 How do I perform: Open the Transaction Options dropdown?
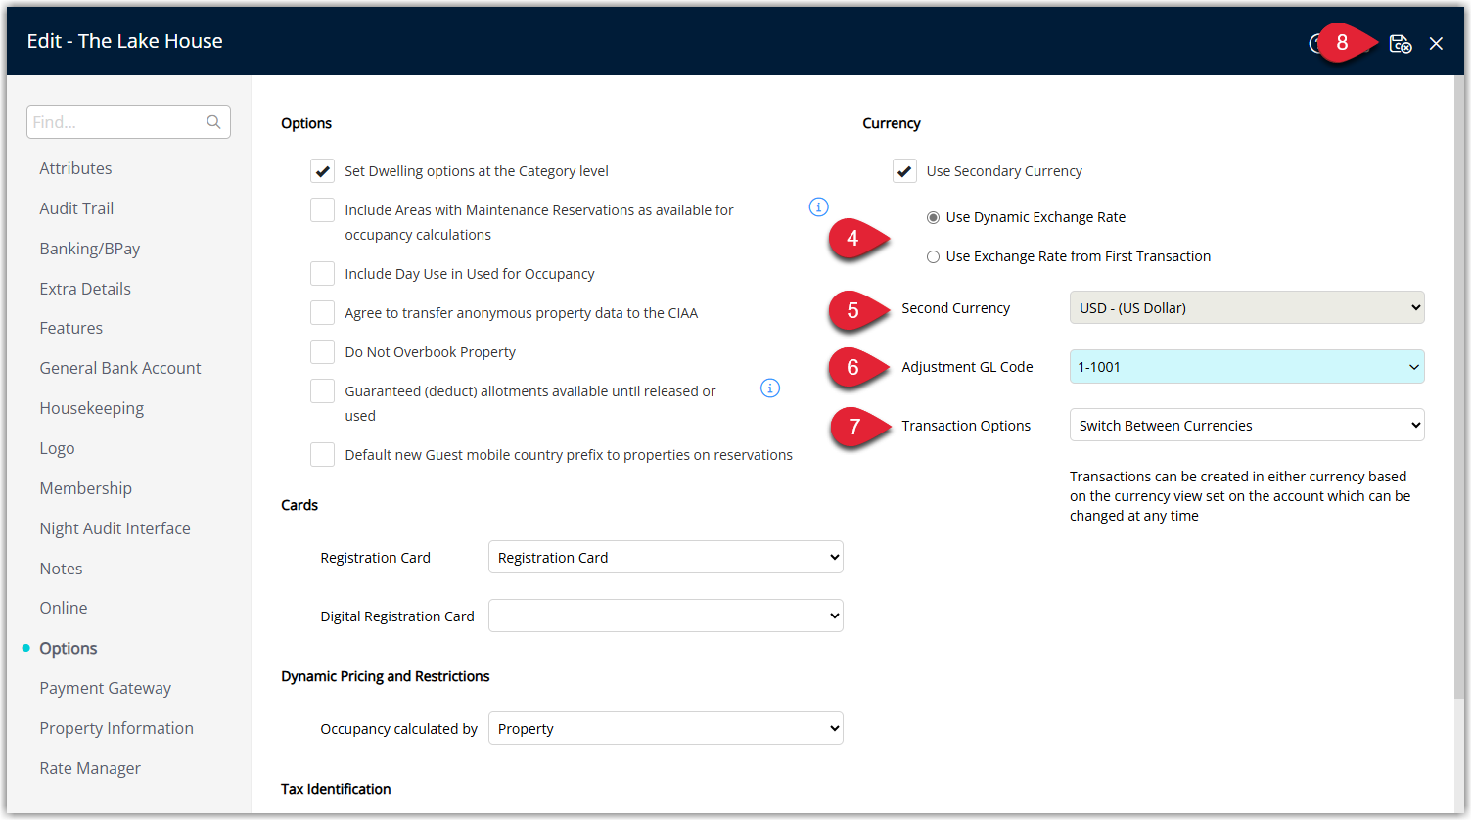pyautogui.click(x=1247, y=426)
